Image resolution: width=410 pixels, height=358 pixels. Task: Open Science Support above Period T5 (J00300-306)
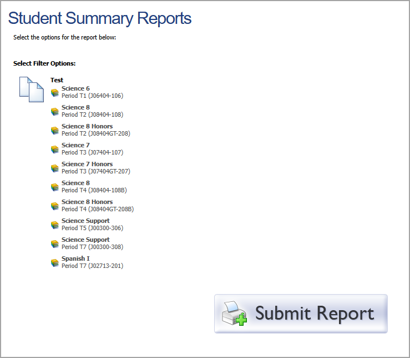pos(85,221)
